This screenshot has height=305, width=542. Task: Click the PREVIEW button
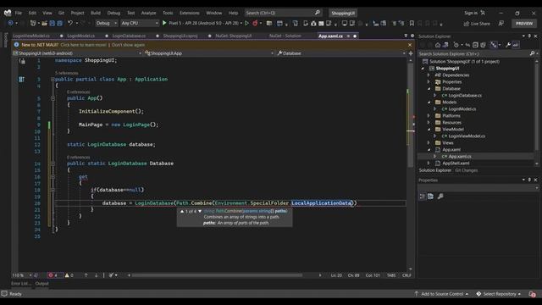(x=524, y=24)
